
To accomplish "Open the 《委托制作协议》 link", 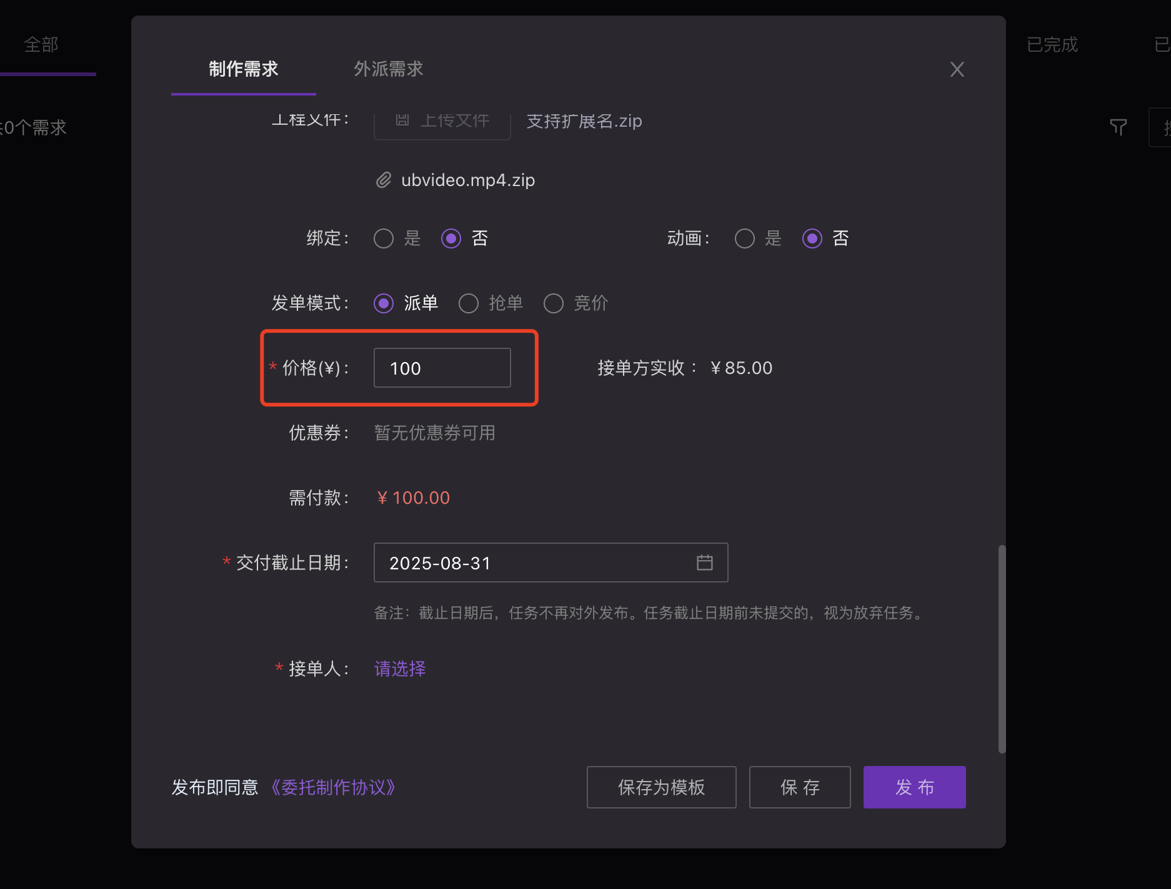I will (x=334, y=787).
